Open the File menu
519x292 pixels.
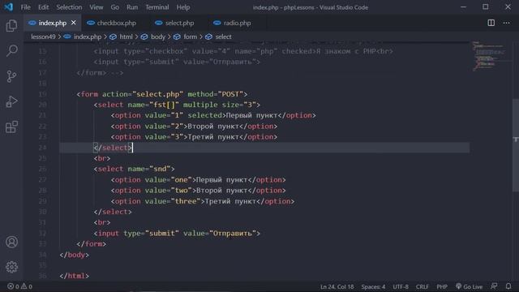pos(25,7)
